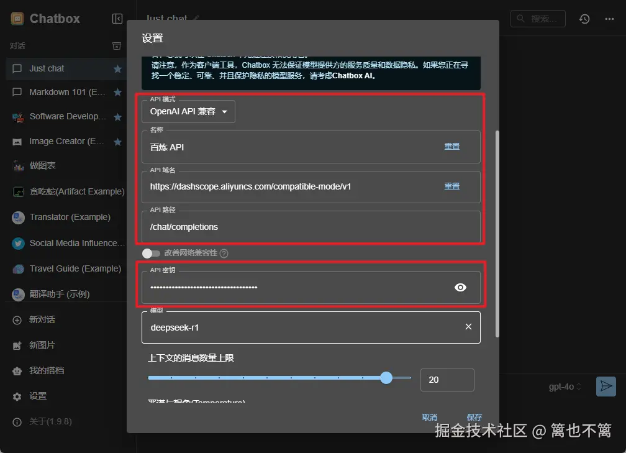Click the send message arrow button
Viewport: 626px width, 453px height.
pos(606,387)
